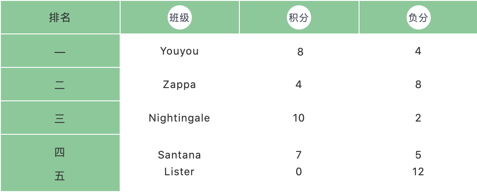Viewport: 477px width, 192px height.
Task: Select Santana's 积分 value 7
Action: 299,155
